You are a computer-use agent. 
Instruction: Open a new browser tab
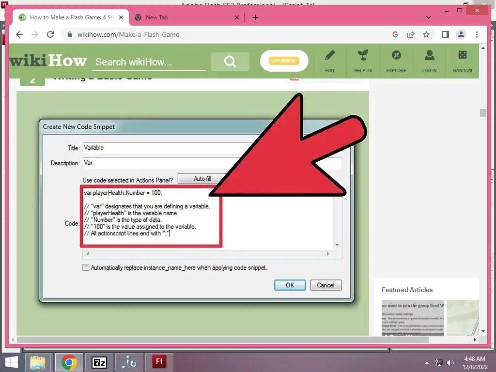click(x=255, y=17)
